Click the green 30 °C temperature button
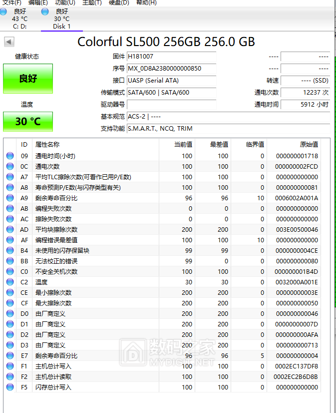The image size is (336, 413). [x=28, y=122]
